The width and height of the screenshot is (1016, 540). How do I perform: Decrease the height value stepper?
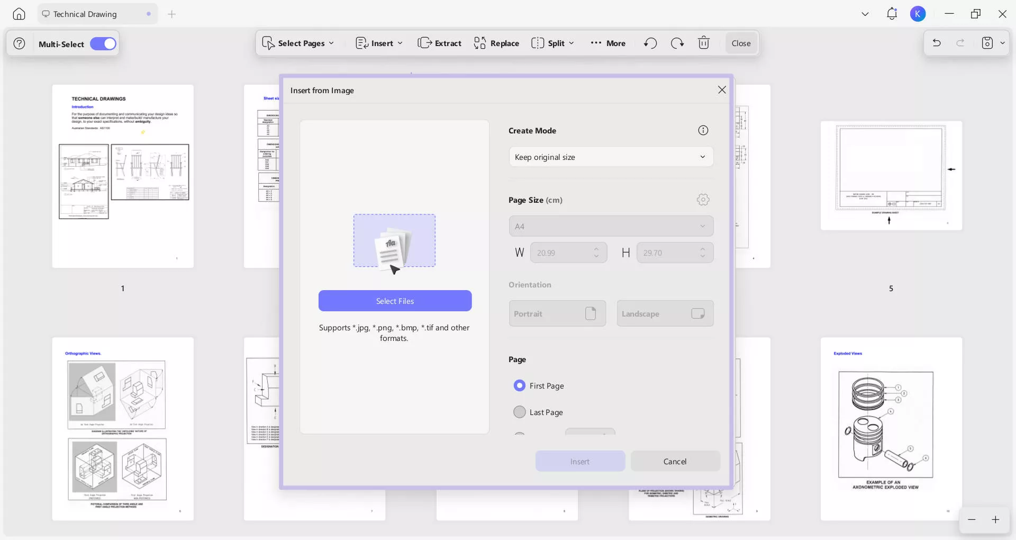[703, 257]
